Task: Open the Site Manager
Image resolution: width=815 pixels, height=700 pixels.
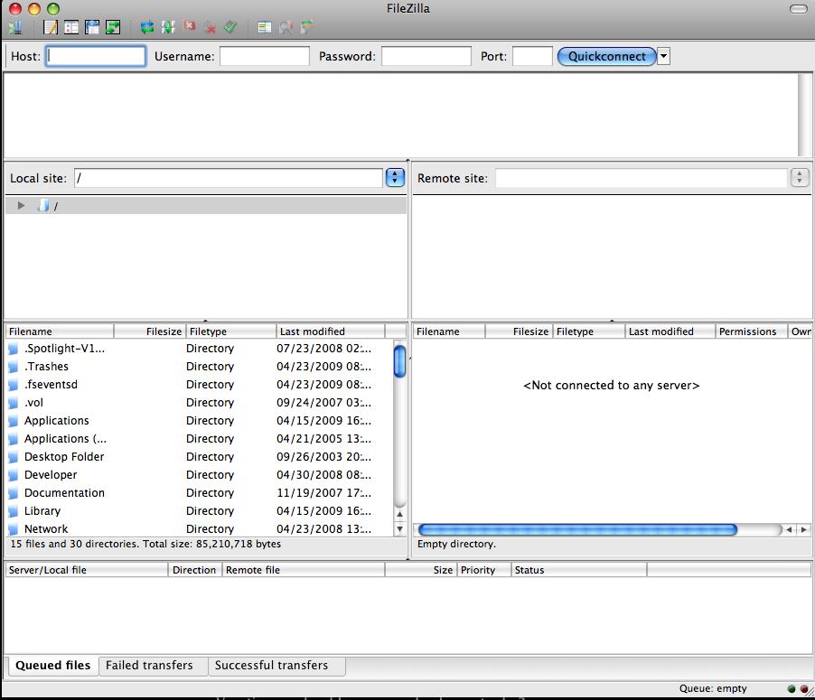Action: click(x=15, y=27)
